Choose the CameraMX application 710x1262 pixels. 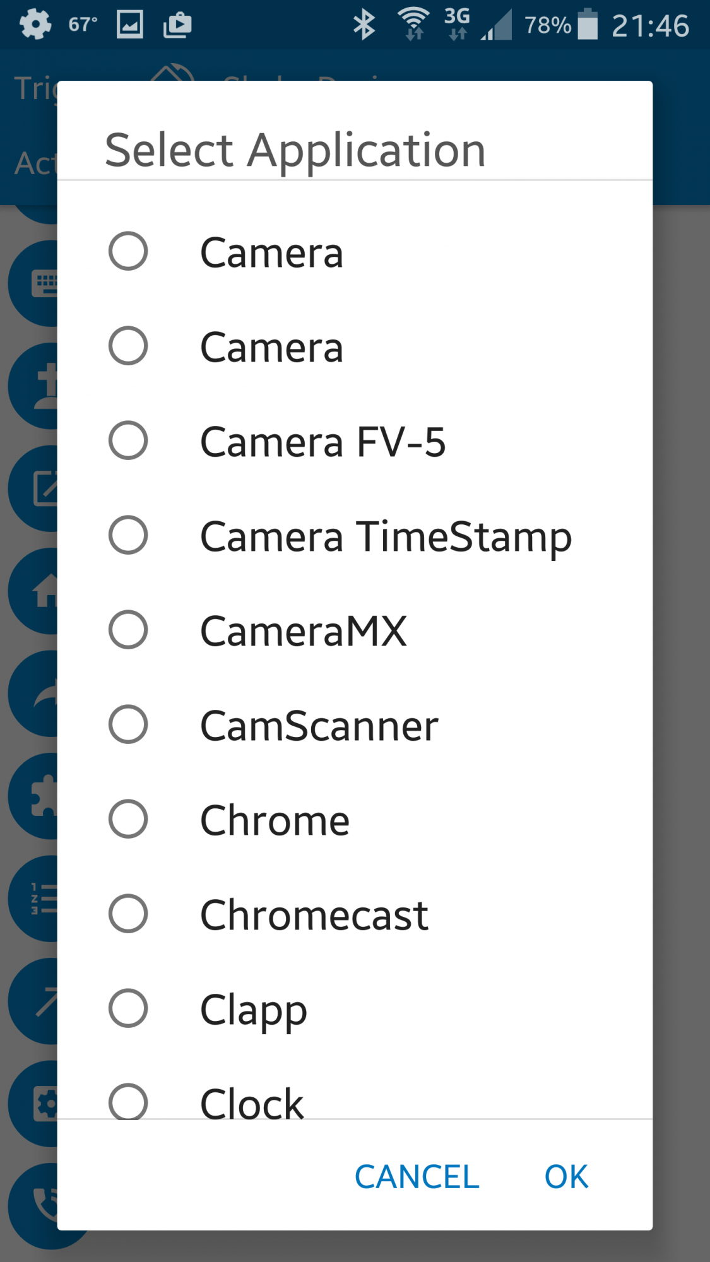[x=128, y=630]
